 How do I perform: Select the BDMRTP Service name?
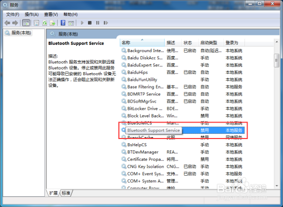pyautogui.click(x=144, y=94)
